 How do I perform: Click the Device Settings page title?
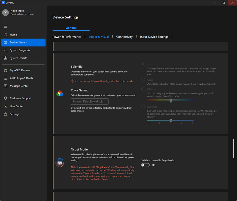66,17
